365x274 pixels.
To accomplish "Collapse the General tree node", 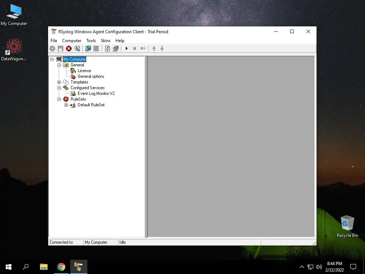I will tap(59, 65).
